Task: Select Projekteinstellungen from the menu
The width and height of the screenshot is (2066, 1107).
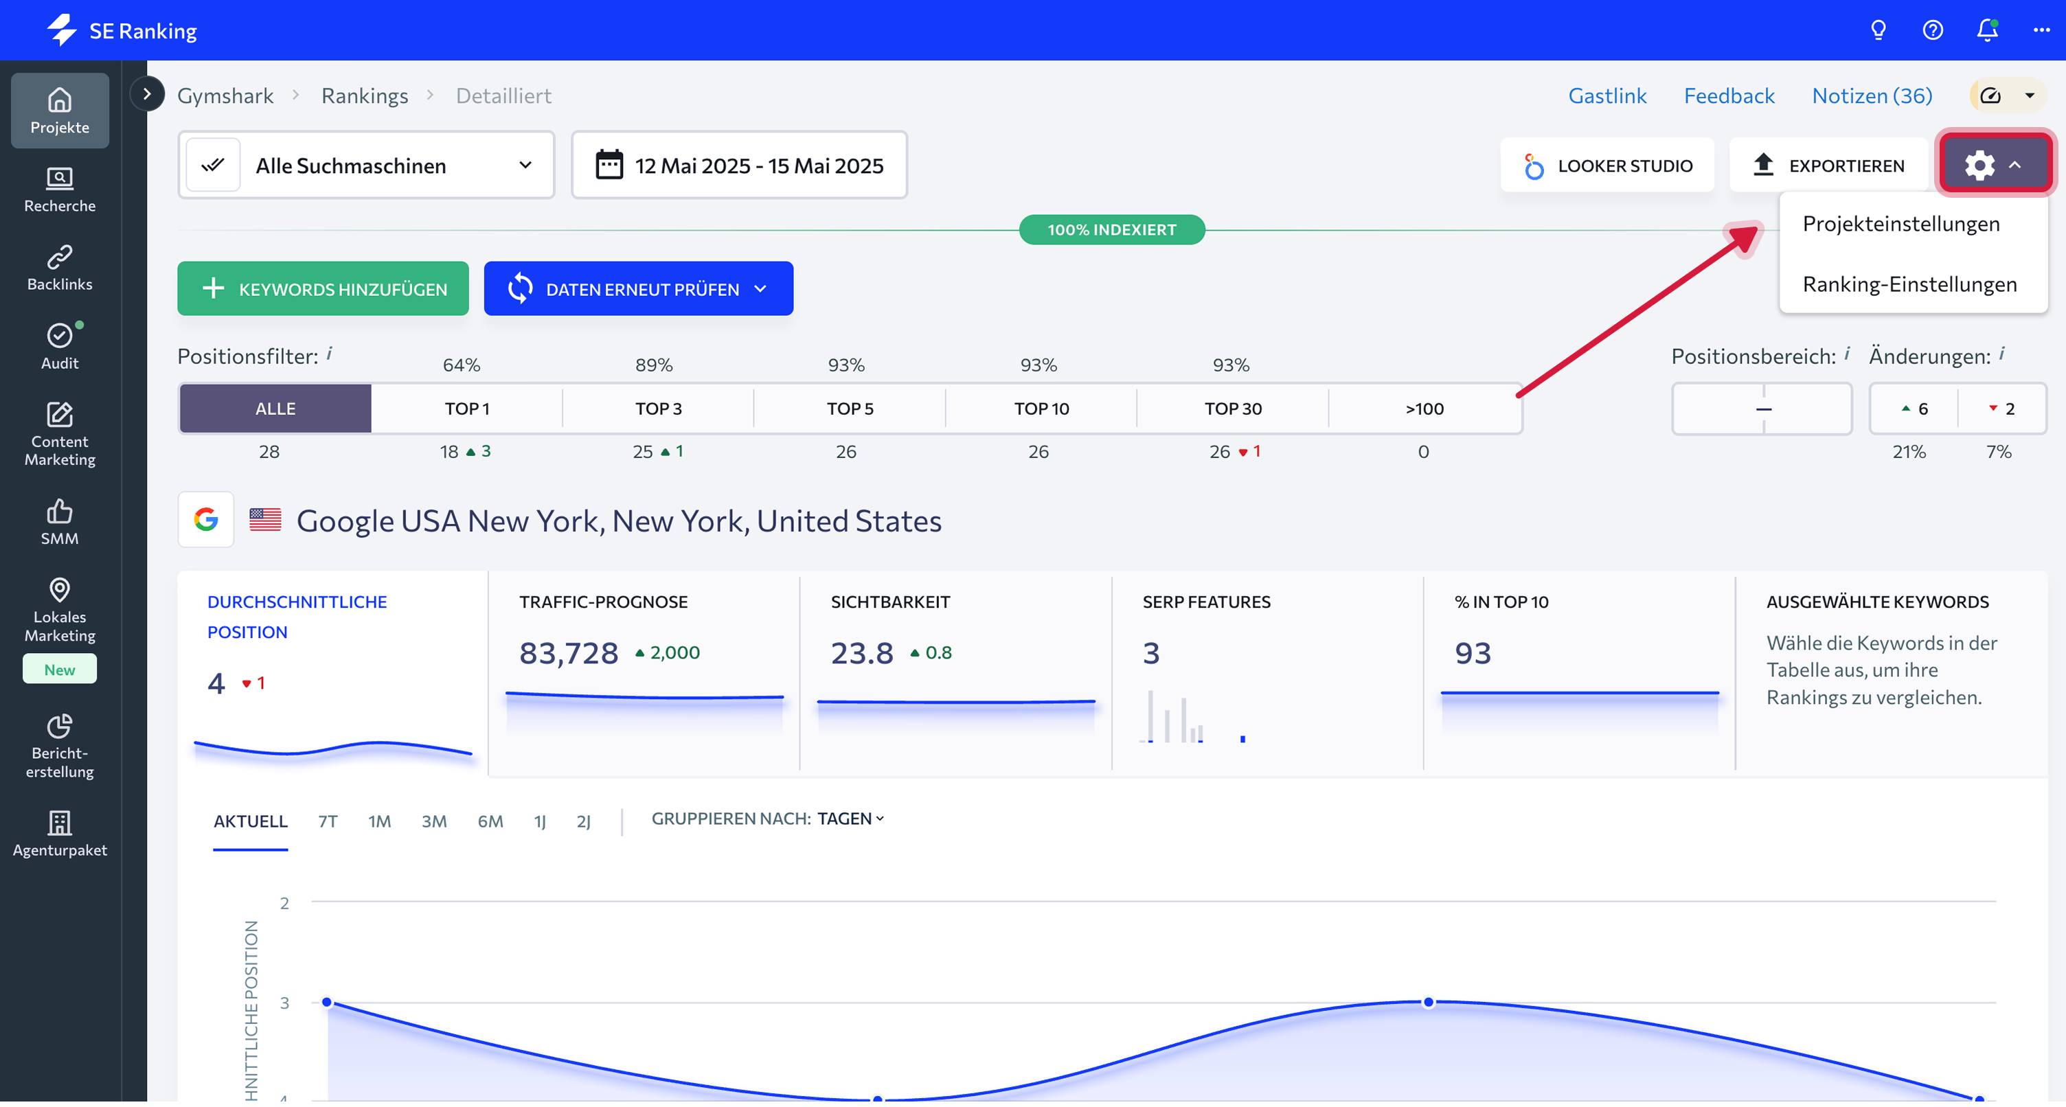Action: pyautogui.click(x=1900, y=224)
